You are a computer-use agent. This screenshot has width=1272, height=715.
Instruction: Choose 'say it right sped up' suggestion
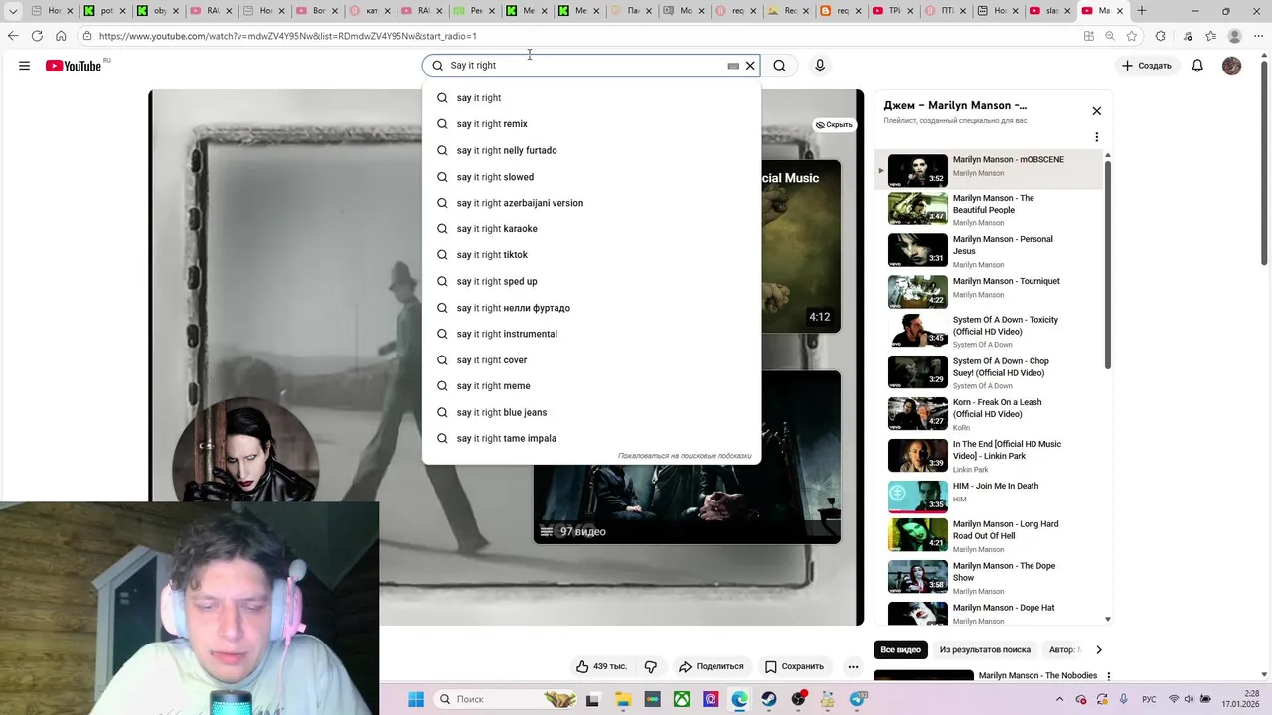pyautogui.click(x=592, y=281)
